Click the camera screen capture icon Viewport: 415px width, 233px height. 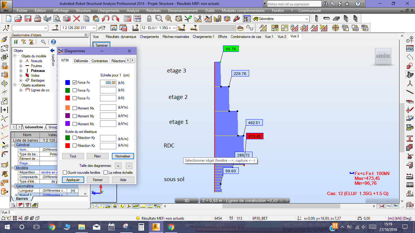coord(67,19)
